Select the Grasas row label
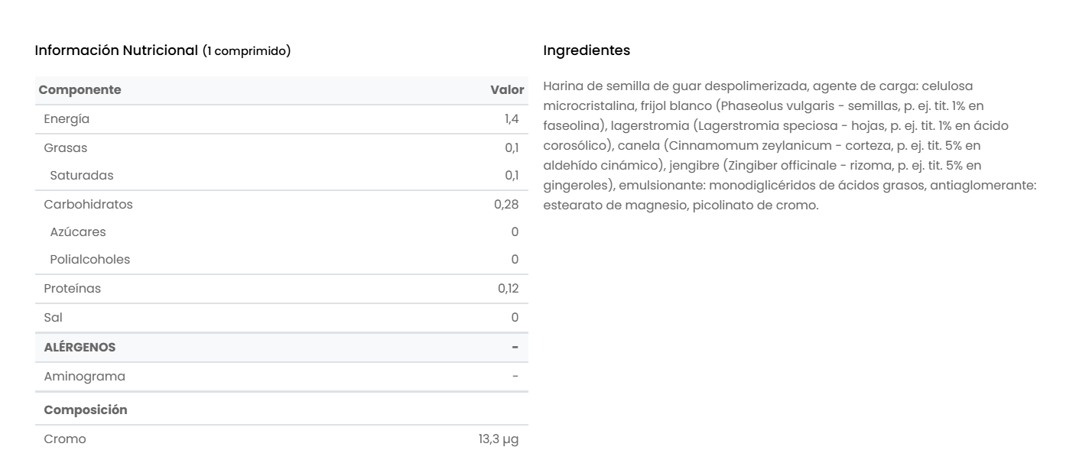1066x463 pixels. pos(66,147)
